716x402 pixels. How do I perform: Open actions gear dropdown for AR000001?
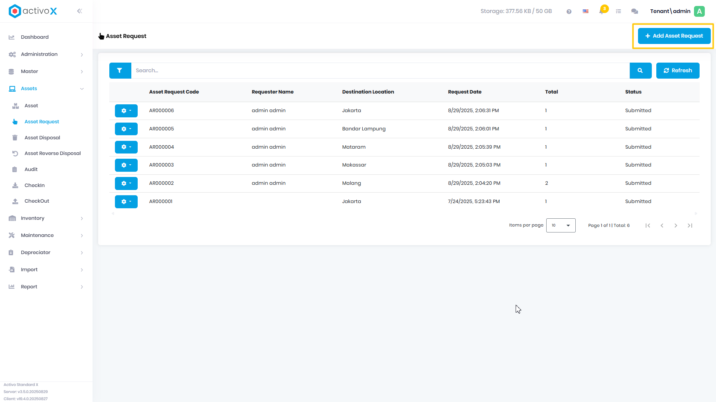pyautogui.click(x=126, y=202)
